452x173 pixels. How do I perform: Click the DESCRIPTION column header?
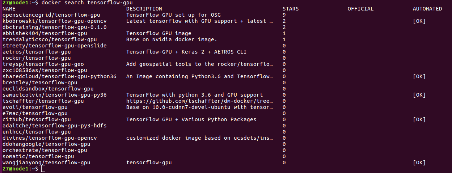144,9
